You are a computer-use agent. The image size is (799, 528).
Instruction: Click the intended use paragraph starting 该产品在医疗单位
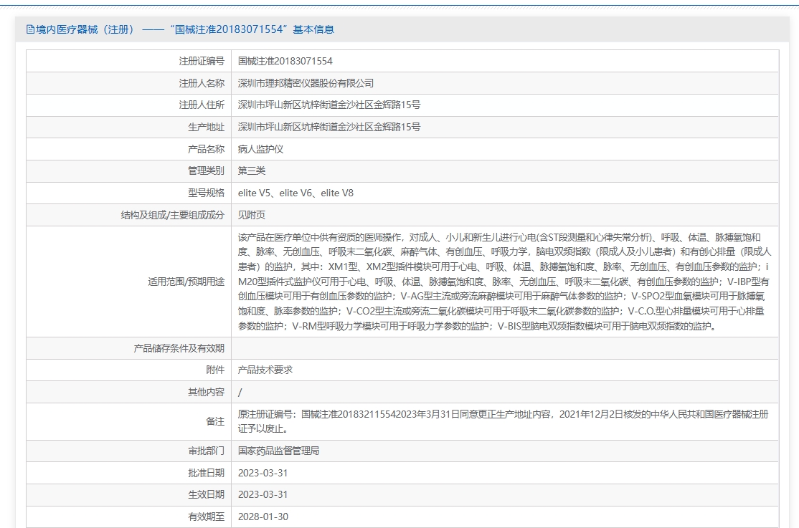(504, 282)
